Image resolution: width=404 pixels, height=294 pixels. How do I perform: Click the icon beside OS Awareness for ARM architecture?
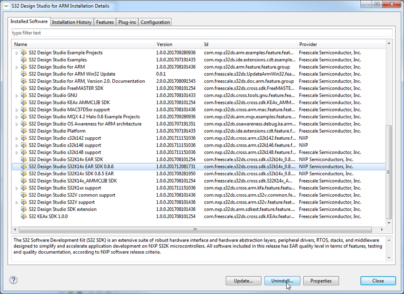point(24,124)
